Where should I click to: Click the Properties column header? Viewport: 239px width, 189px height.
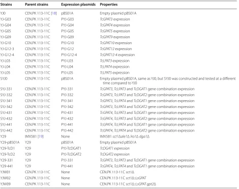[x=109, y=4]
